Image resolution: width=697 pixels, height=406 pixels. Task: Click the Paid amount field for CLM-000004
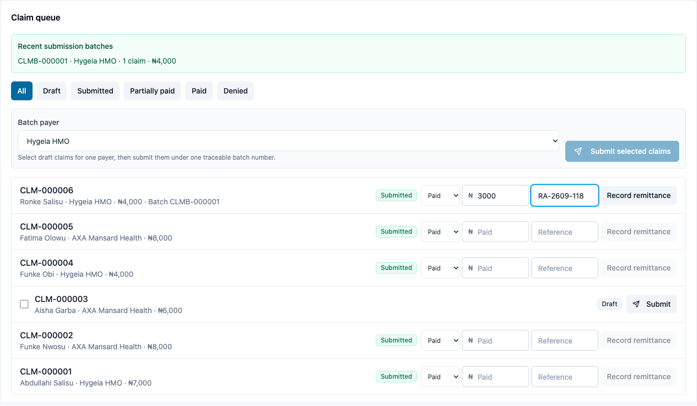coord(495,268)
